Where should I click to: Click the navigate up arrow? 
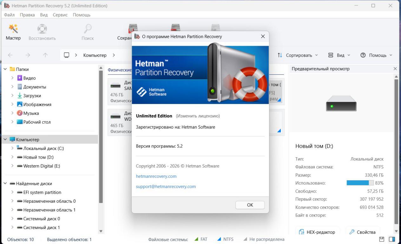coord(45,55)
